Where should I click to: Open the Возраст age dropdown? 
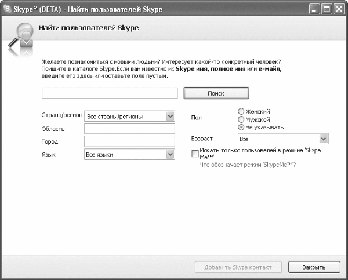[324, 139]
